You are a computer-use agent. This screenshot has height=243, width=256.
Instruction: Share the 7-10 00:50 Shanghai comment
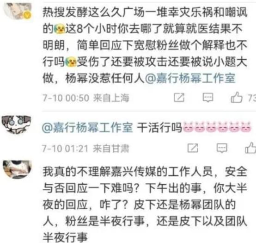pyautogui.click(x=179, y=98)
